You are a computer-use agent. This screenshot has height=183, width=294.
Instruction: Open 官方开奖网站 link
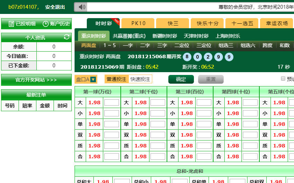36,80
